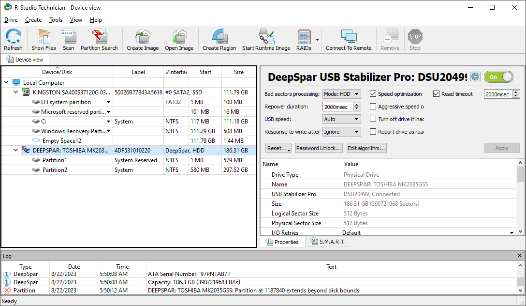526x306 pixels.
Task: Open Bad sectors processing Mode dropdown
Action: [341, 94]
